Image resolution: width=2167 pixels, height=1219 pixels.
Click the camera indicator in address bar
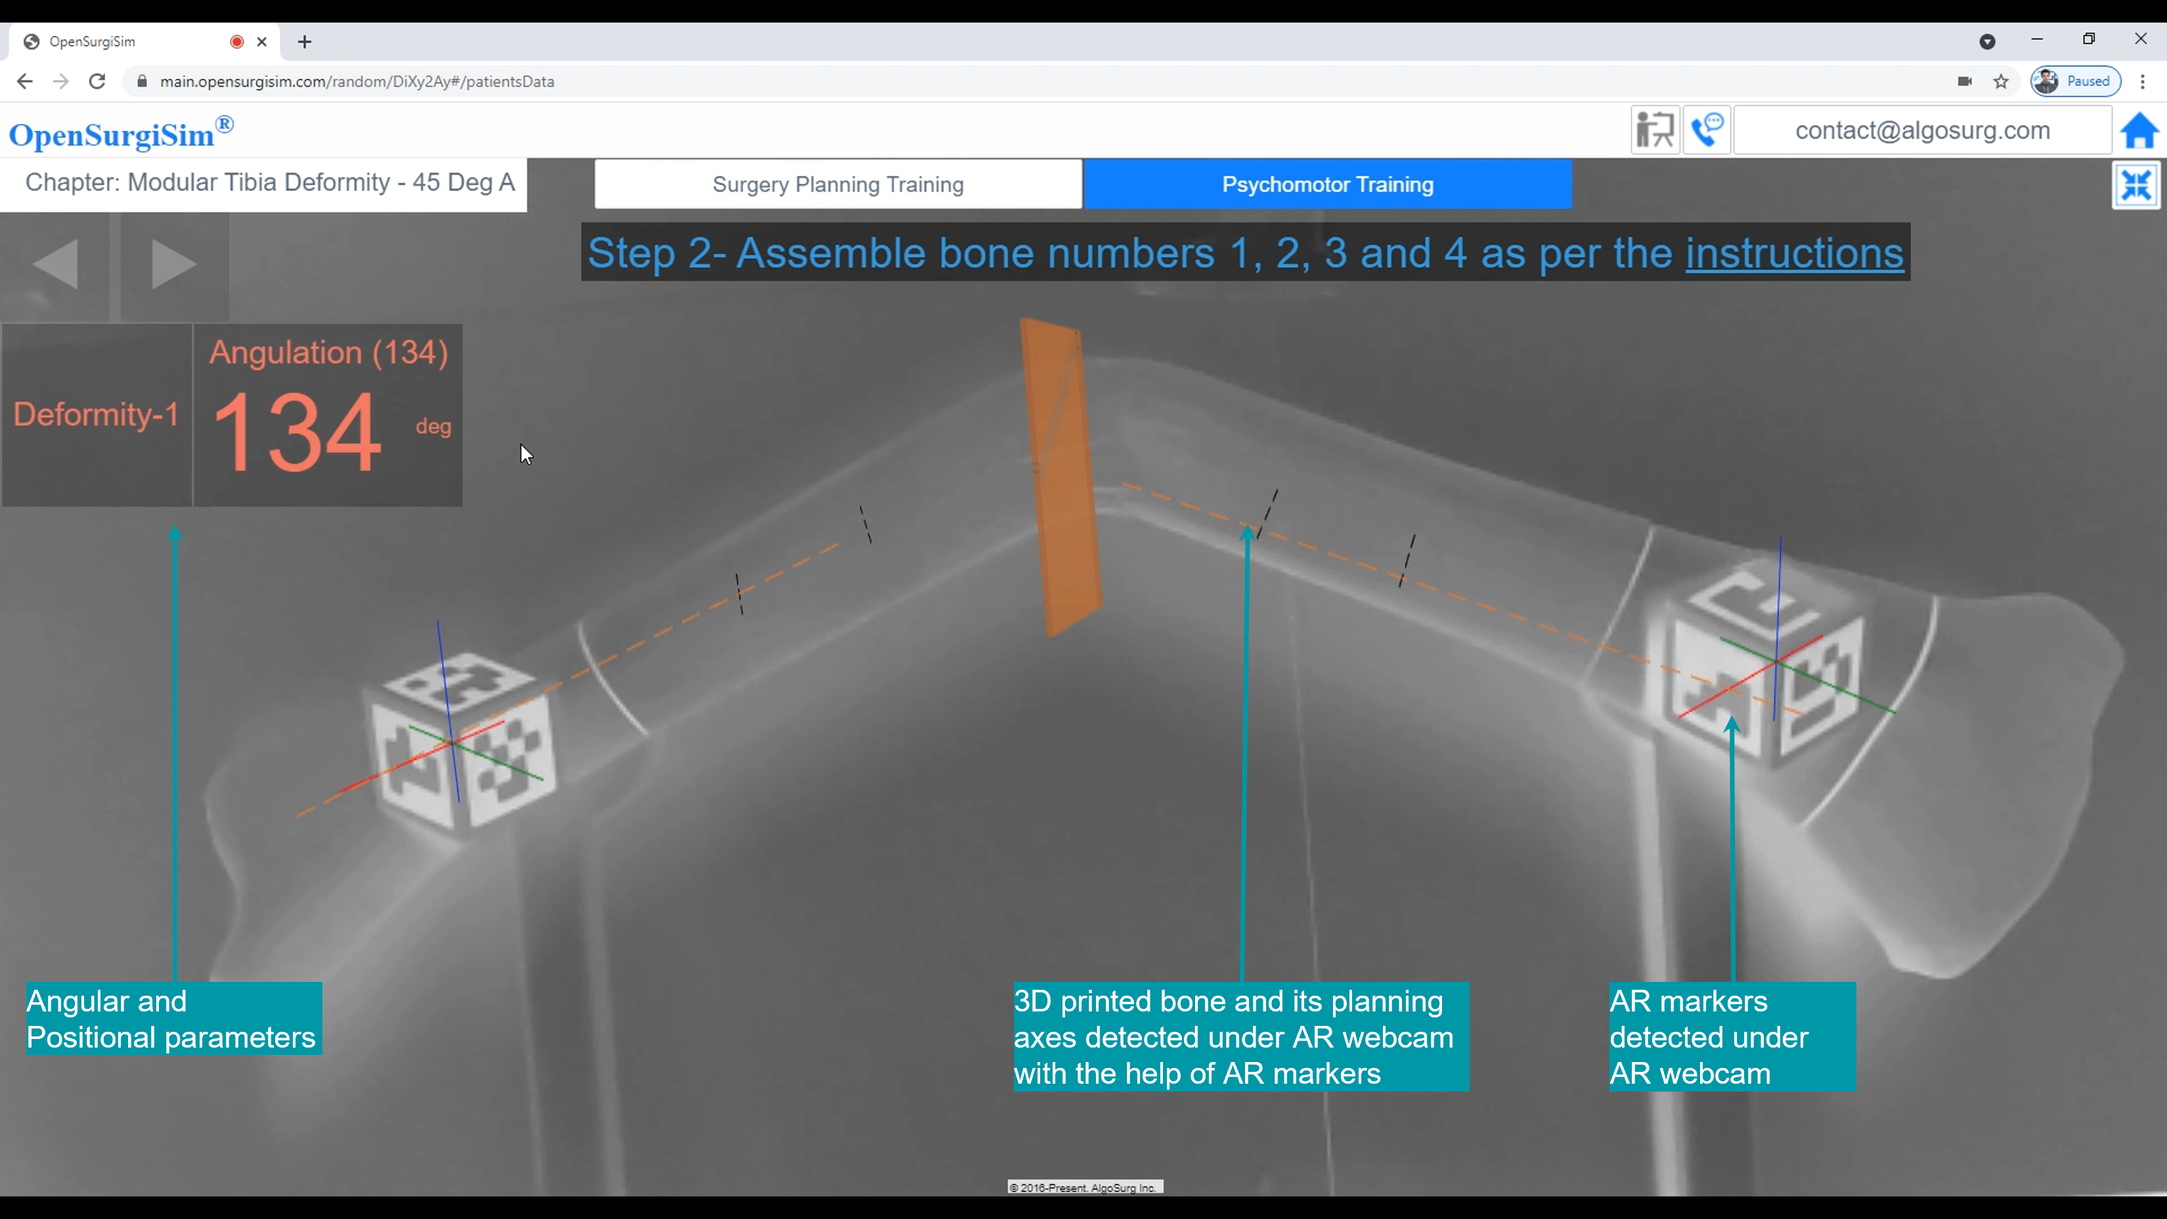pyautogui.click(x=1965, y=81)
